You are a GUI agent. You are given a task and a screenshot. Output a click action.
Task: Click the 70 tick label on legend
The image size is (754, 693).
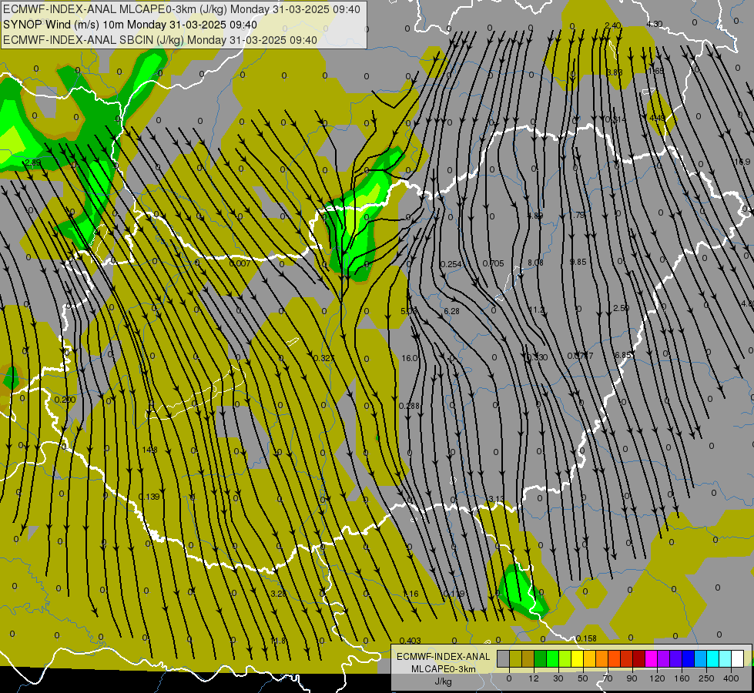[608, 678]
